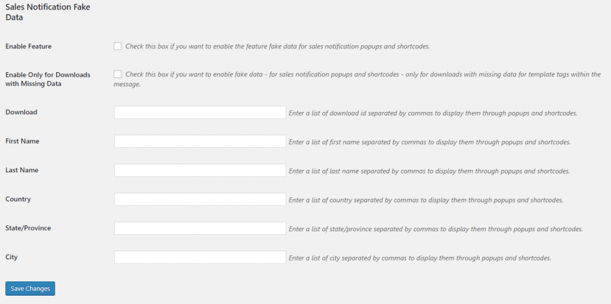Click the City field label
611x304 pixels.
point(12,257)
